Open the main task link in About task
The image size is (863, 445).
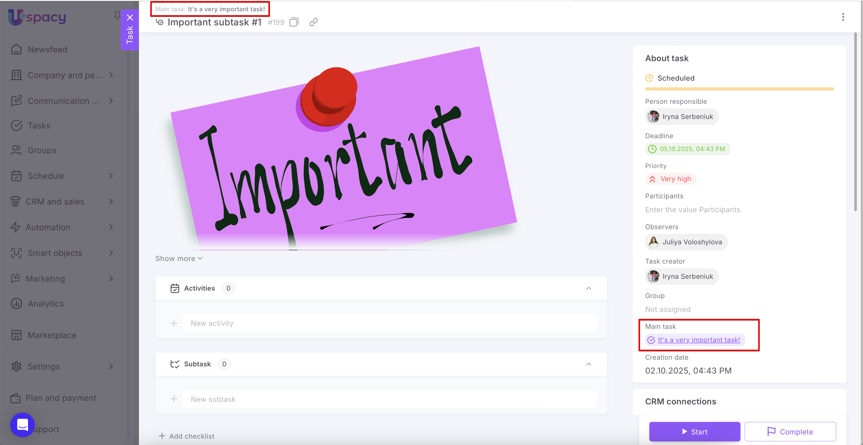pos(699,340)
